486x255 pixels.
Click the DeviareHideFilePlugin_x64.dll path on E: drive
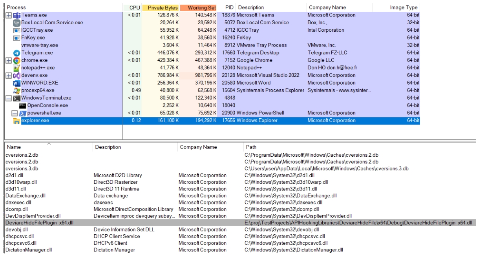[358, 222]
